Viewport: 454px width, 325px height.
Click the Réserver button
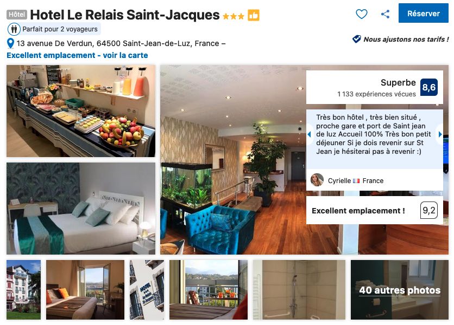pyautogui.click(x=423, y=14)
